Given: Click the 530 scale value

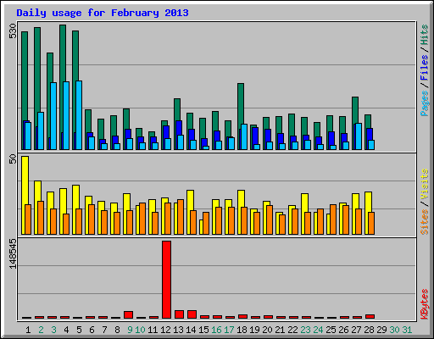Looking at the screenshot, I should pyautogui.click(x=13, y=31).
